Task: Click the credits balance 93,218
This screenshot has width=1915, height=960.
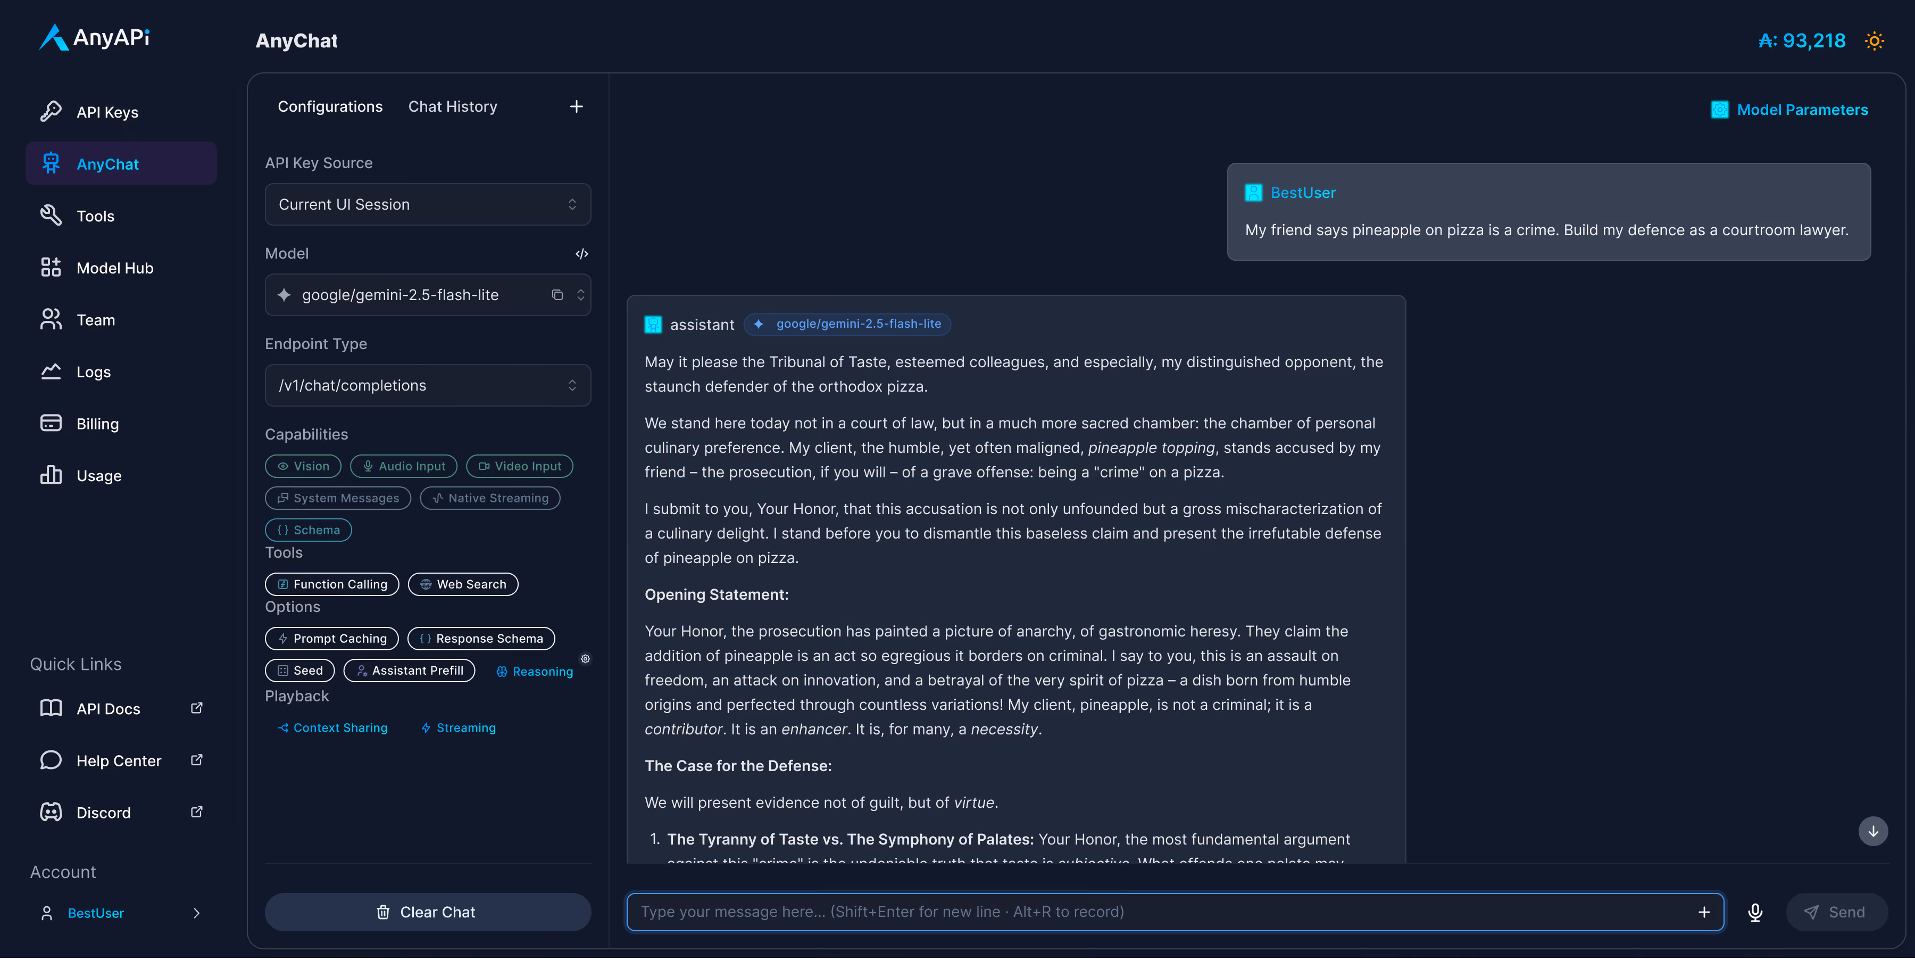Action: [1801, 41]
